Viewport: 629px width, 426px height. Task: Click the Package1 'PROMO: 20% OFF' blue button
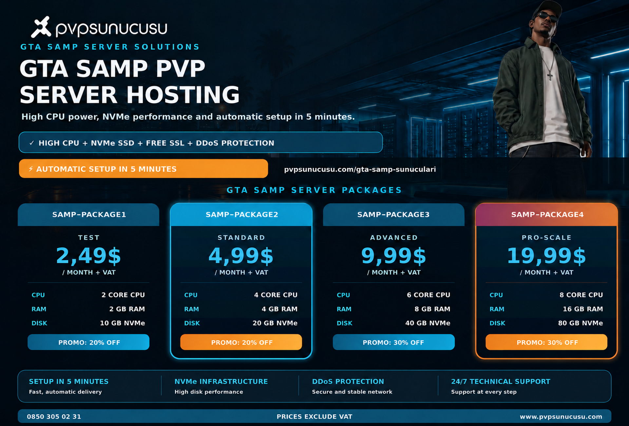pyautogui.click(x=88, y=342)
